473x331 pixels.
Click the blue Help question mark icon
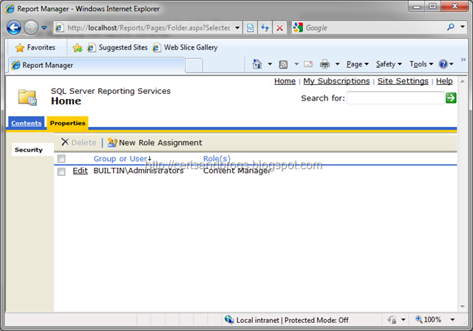pos(443,64)
